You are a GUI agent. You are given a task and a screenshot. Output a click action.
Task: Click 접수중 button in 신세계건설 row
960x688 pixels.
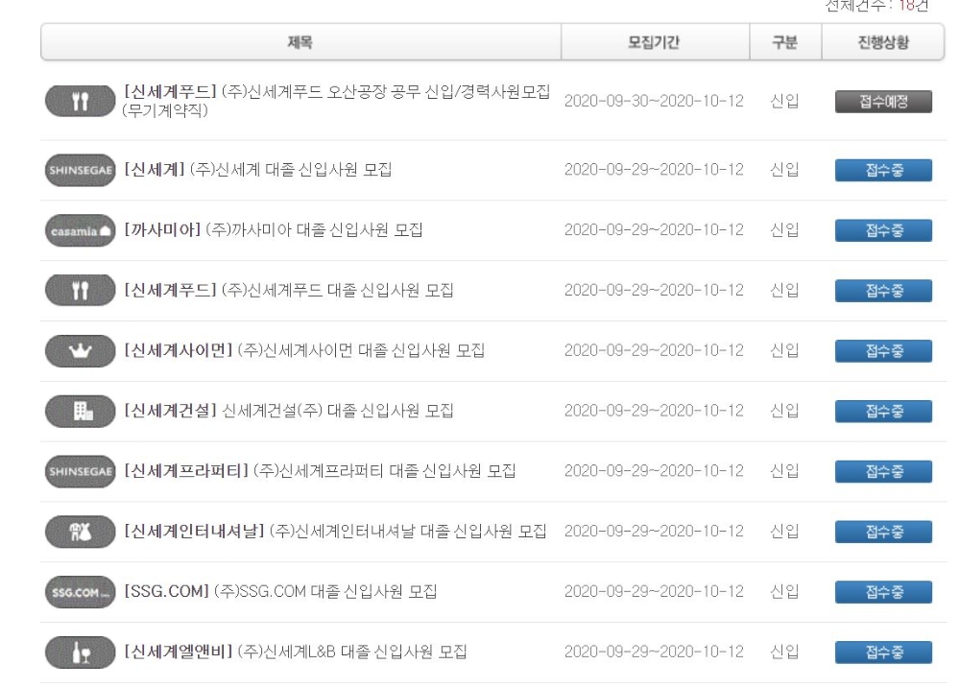(x=883, y=412)
